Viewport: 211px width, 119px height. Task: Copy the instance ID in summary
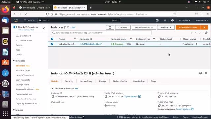(x=53, y=96)
